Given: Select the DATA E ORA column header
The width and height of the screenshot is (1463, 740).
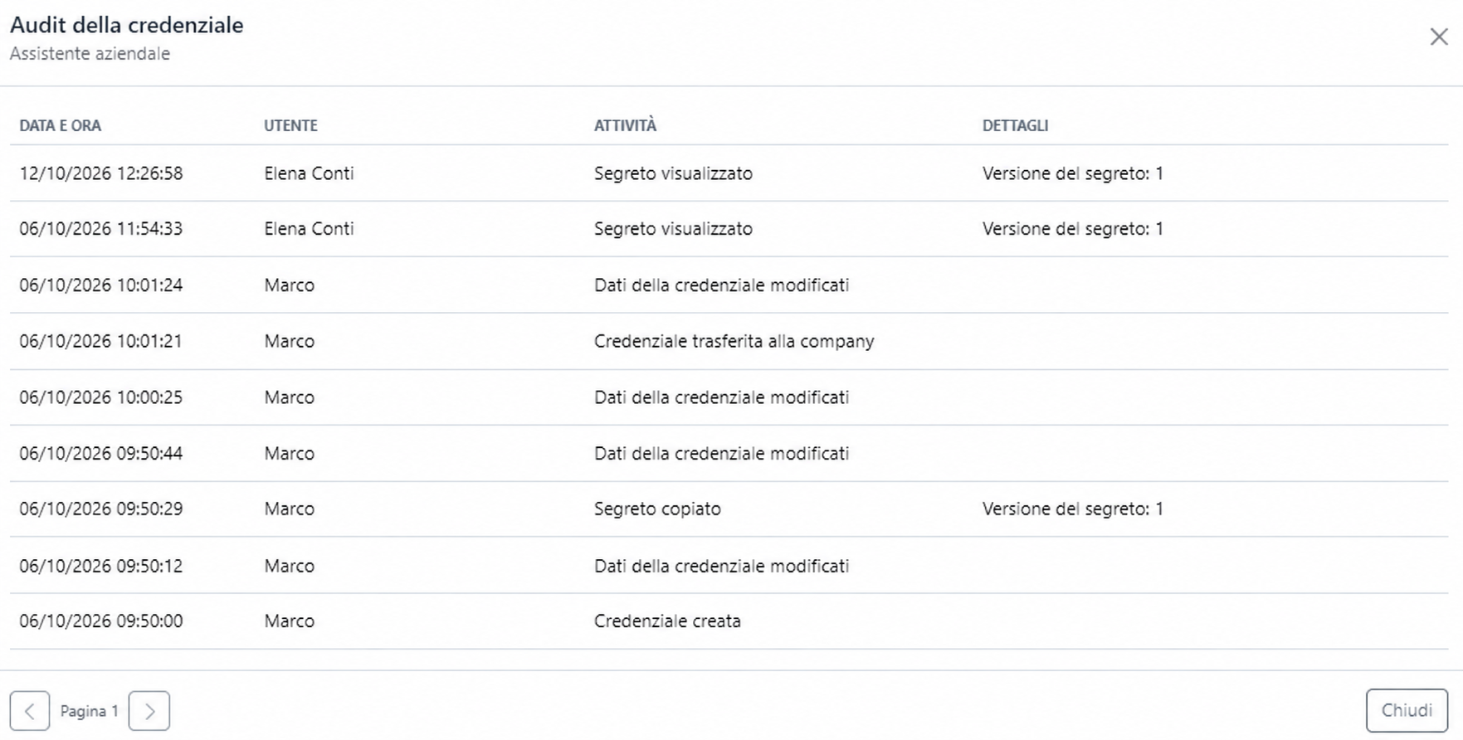Looking at the screenshot, I should coord(61,125).
